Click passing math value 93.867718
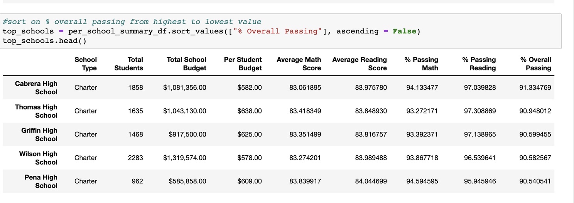 pyautogui.click(x=422, y=158)
